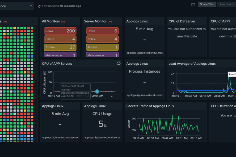Click the Live badge on All Monitors
This screenshot has height=157, width=236.
[63, 21]
